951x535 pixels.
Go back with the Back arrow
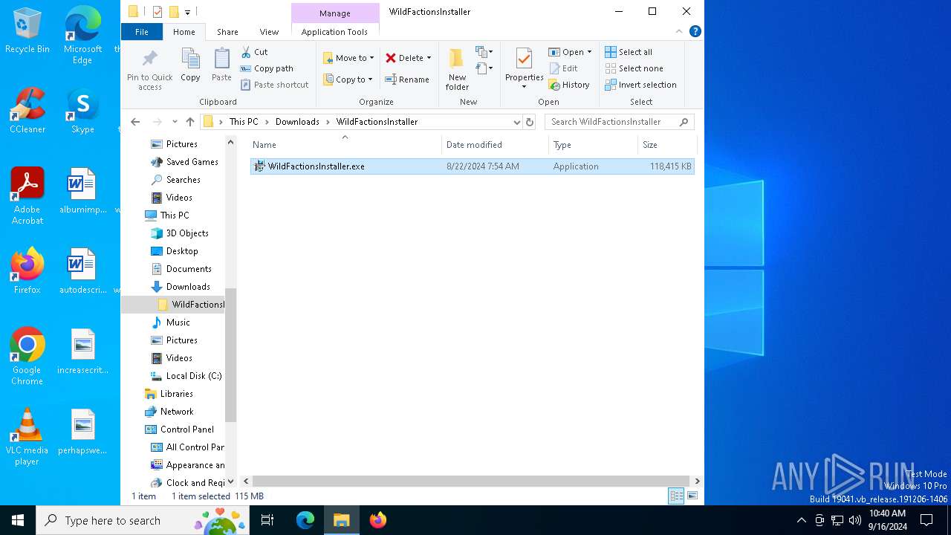coord(135,122)
